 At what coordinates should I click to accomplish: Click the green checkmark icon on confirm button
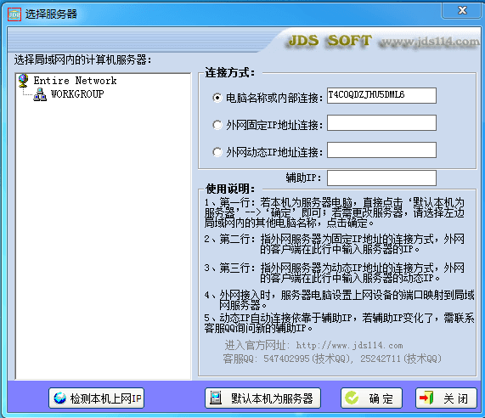(352, 398)
